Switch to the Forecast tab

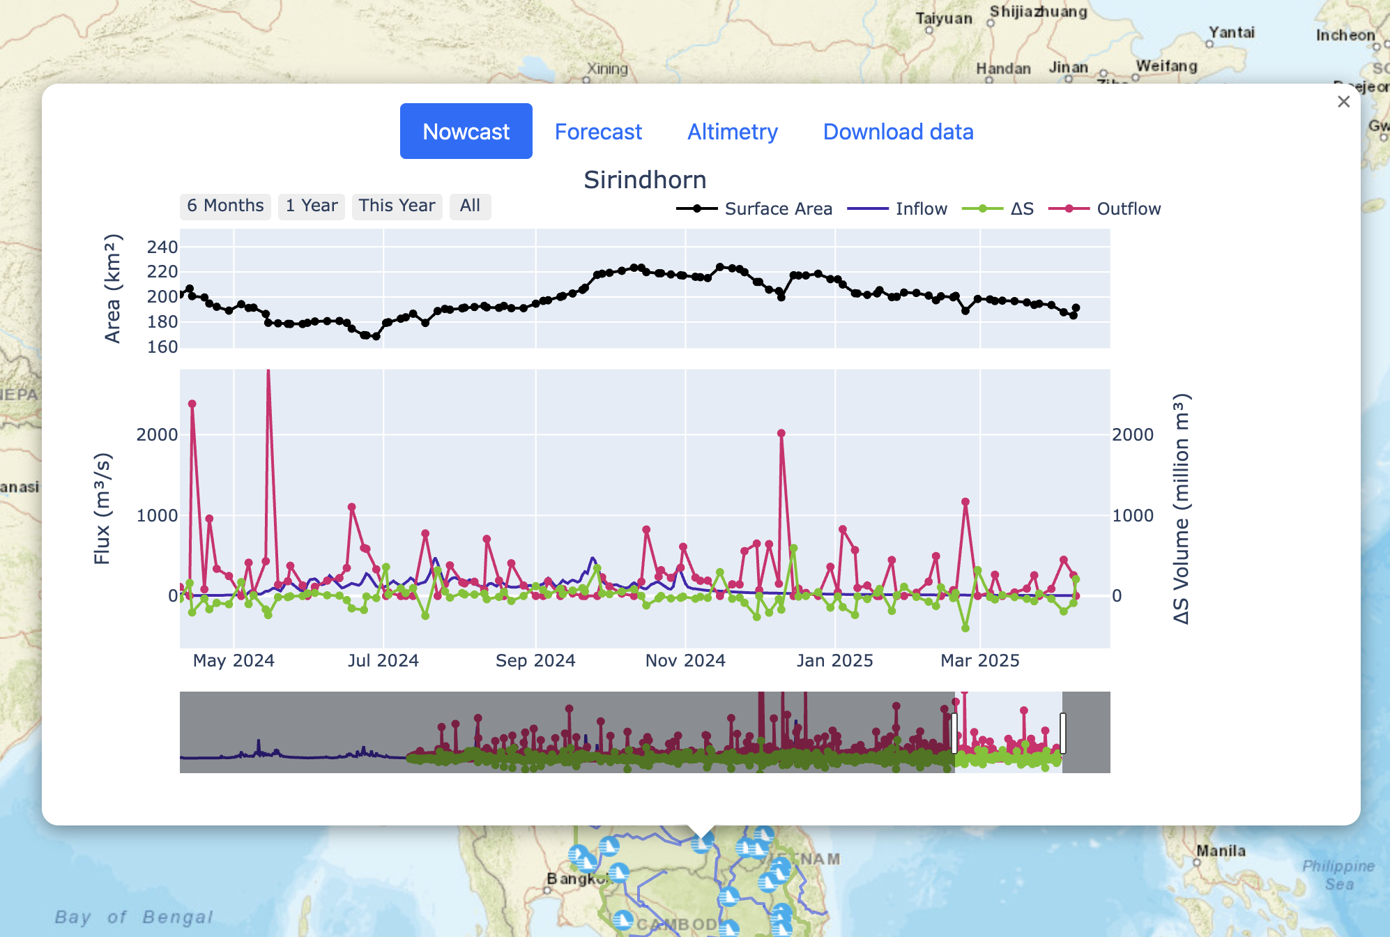(598, 132)
